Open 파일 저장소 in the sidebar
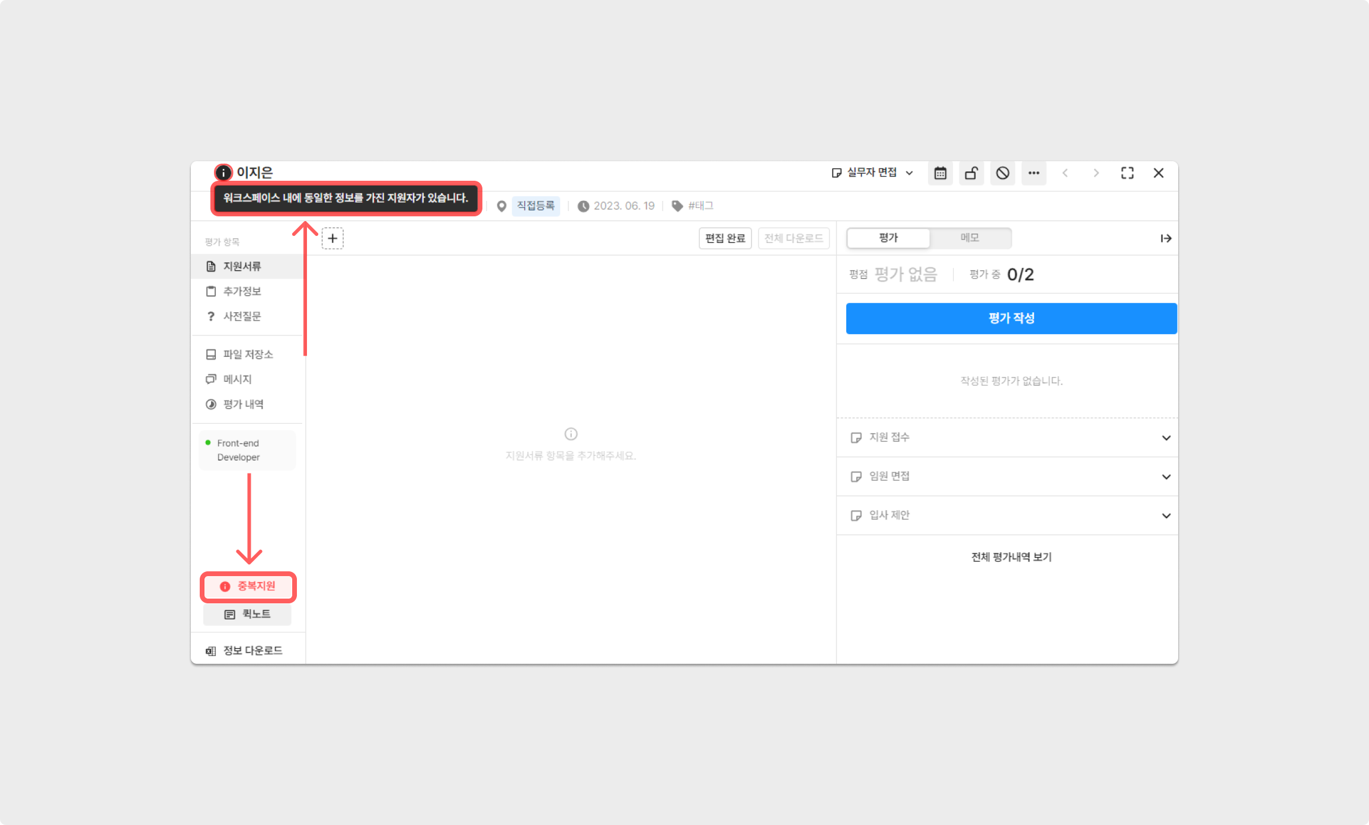 [x=248, y=354]
